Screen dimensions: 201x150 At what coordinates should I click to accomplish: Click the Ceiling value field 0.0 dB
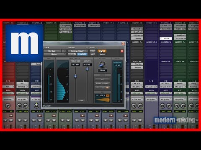[x=87, y=65]
